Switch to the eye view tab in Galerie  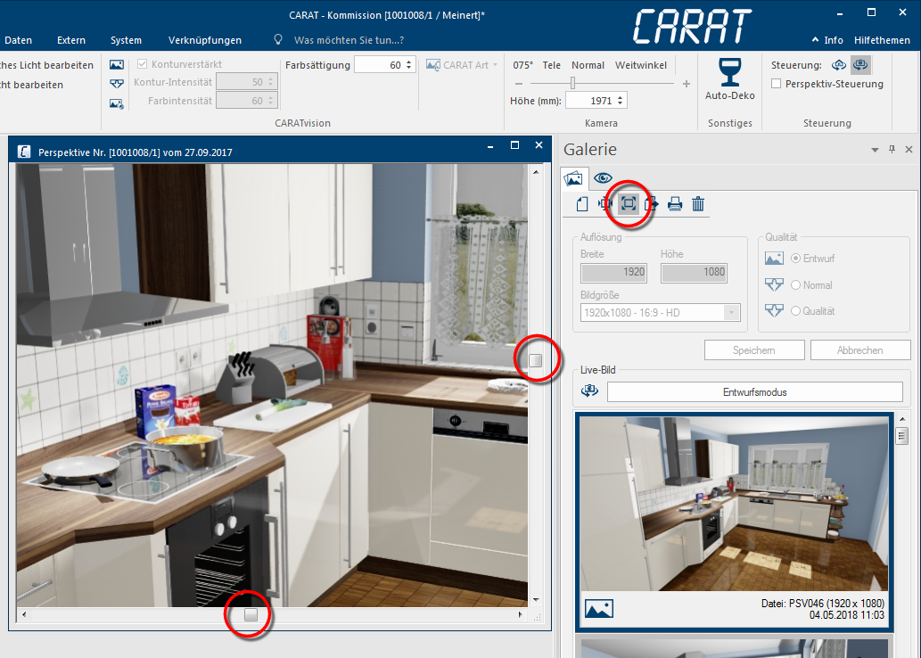click(604, 177)
